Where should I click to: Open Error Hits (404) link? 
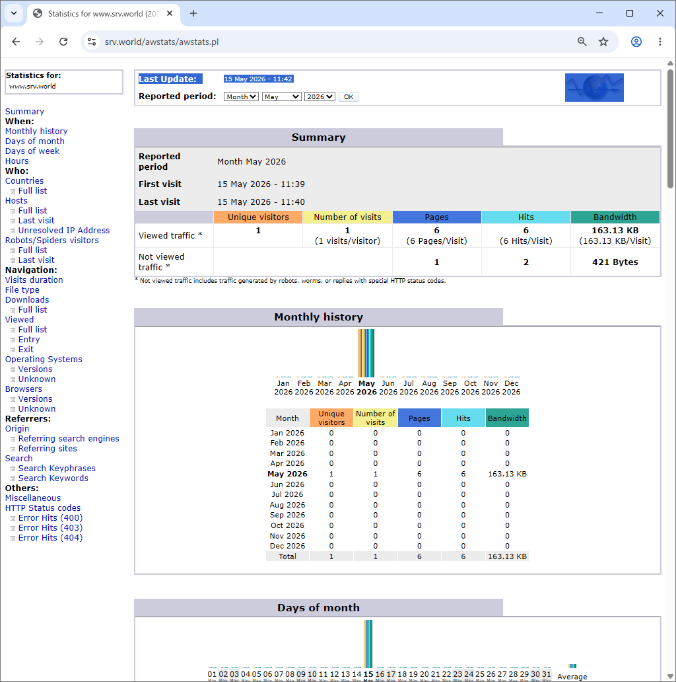pyautogui.click(x=50, y=537)
